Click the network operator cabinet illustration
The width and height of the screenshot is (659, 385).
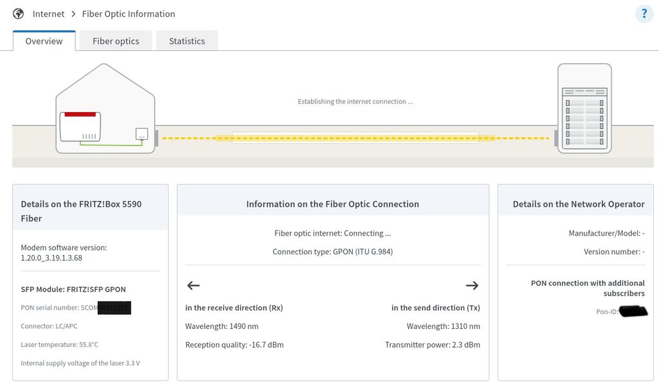(x=584, y=108)
